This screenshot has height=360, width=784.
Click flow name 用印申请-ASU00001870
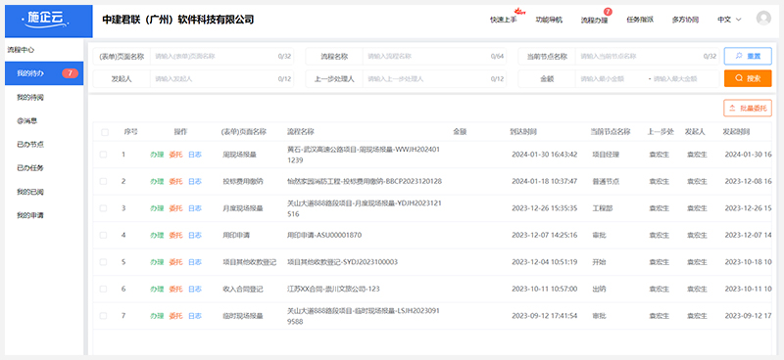click(x=324, y=235)
